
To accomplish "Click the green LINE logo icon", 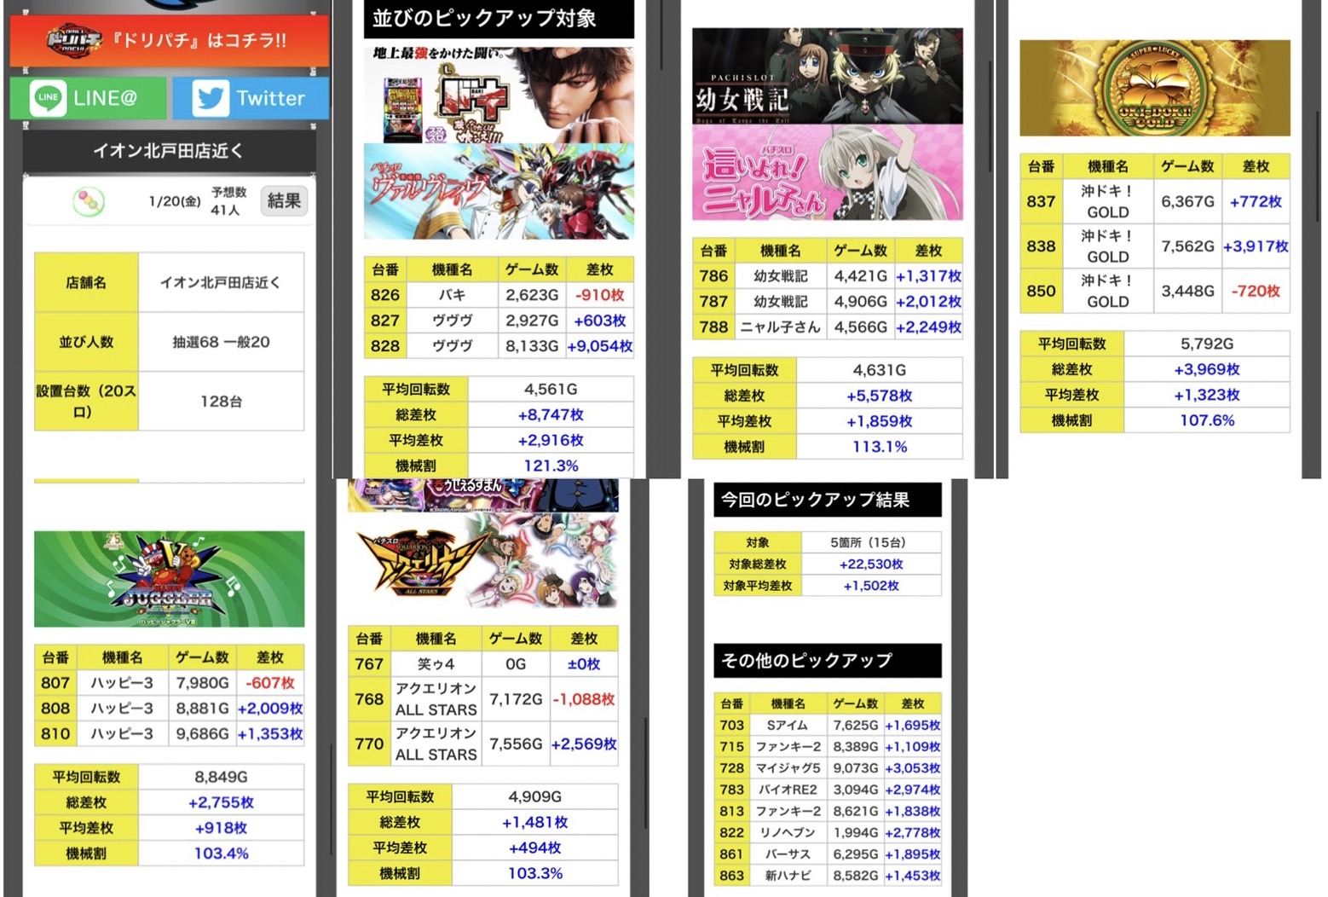I will point(48,98).
